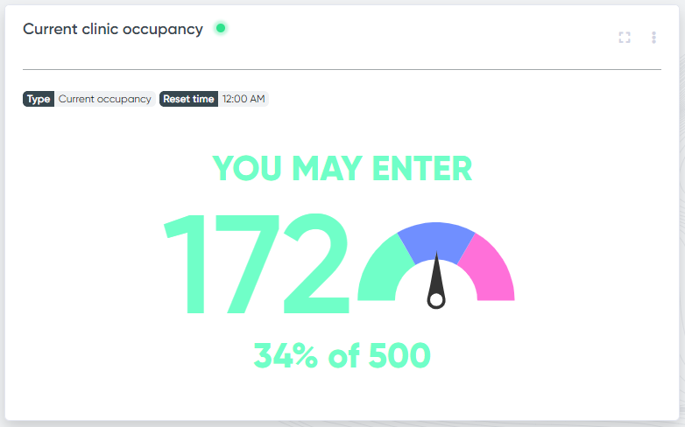Click the "500" maximum capacity number

(399, 355)
